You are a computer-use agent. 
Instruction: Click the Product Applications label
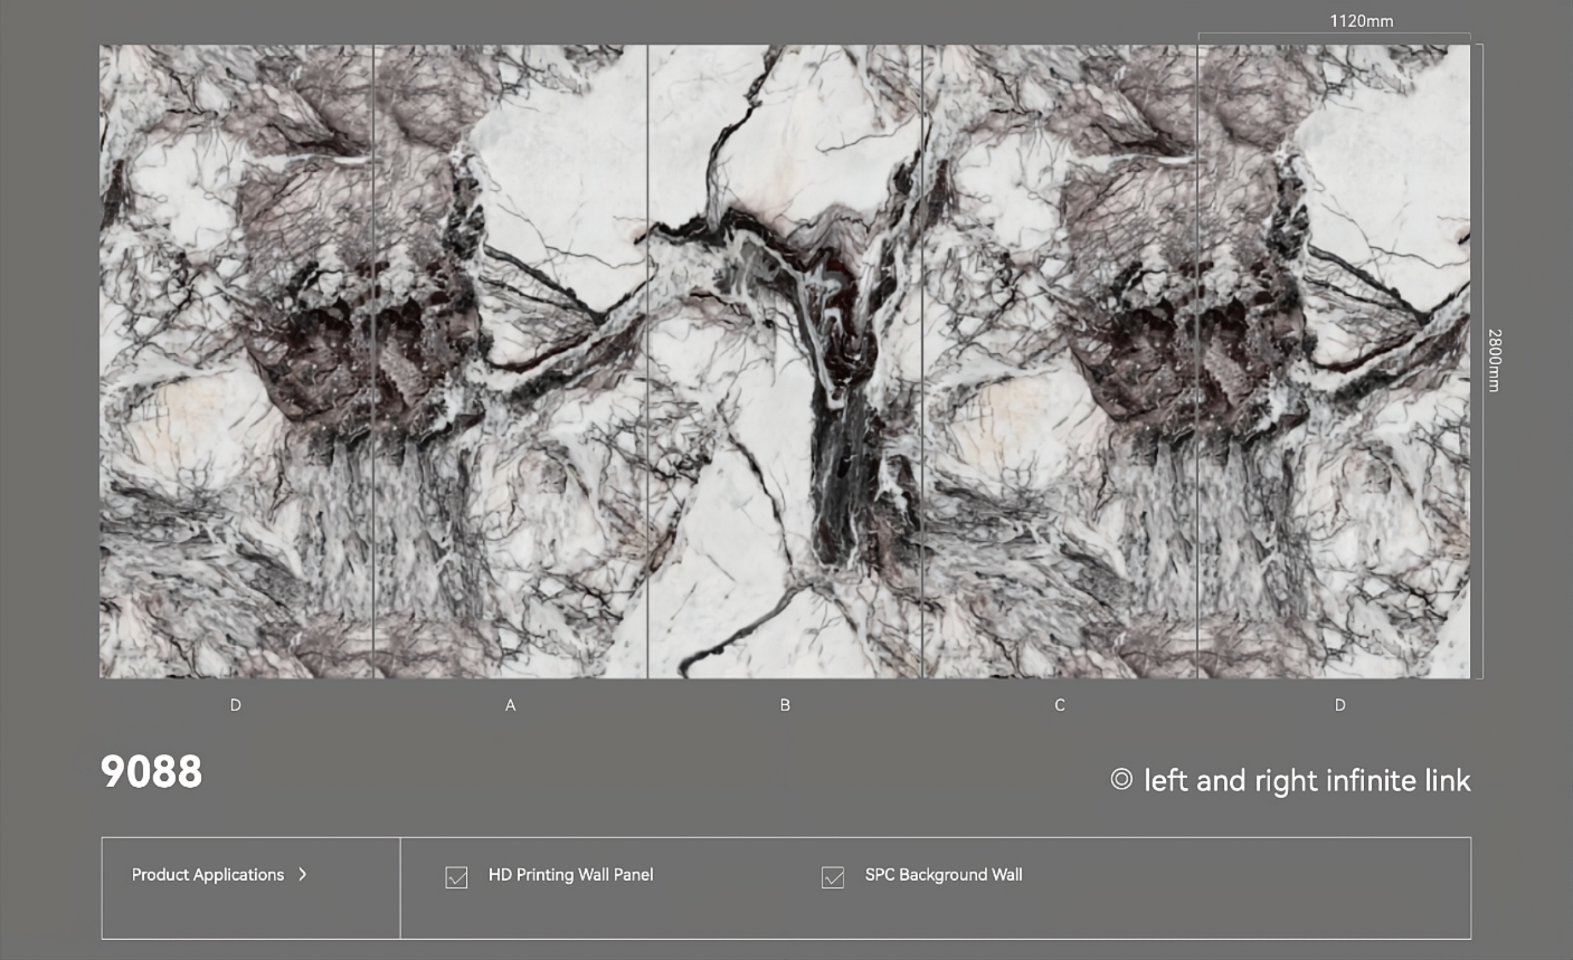(x=208, y=875)
